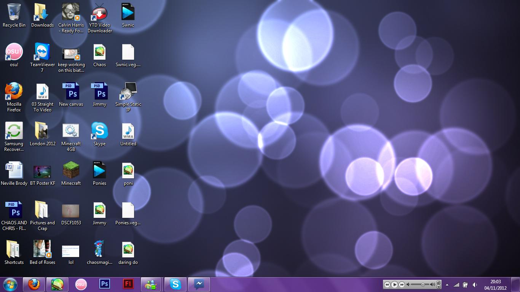Click the media player Play button
Viewport: 520px width, 292px height.
[394, 284]
